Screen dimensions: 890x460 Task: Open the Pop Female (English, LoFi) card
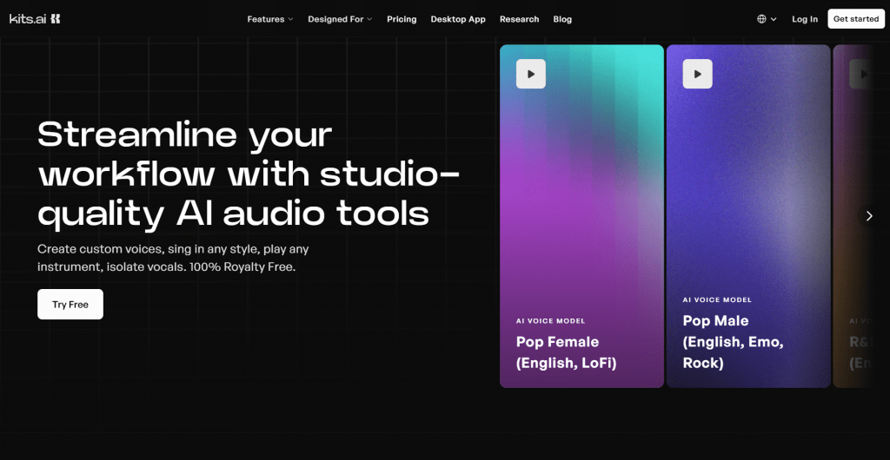tap(581, 216)
